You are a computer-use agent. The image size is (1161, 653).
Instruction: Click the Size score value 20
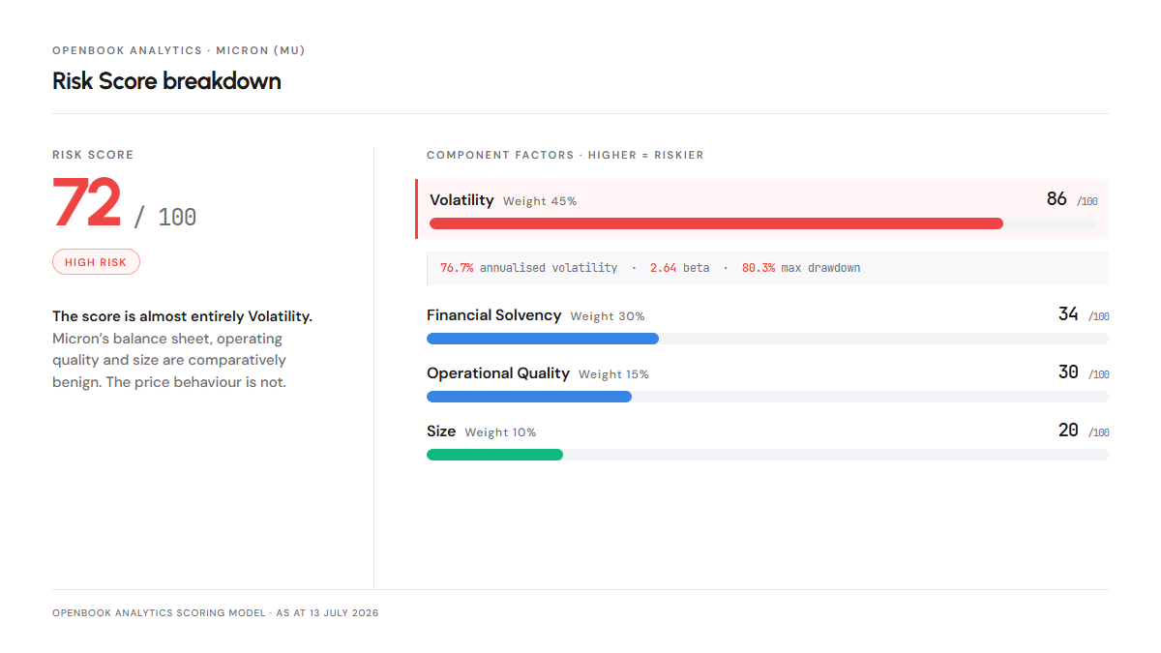[x=1068, y=430]
